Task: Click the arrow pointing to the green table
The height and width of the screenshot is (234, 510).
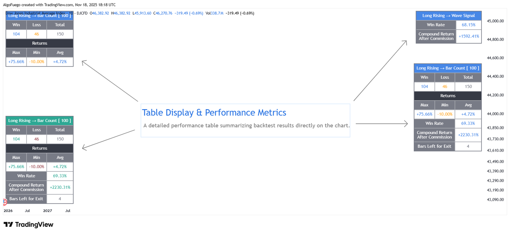Action: [108, 139]
